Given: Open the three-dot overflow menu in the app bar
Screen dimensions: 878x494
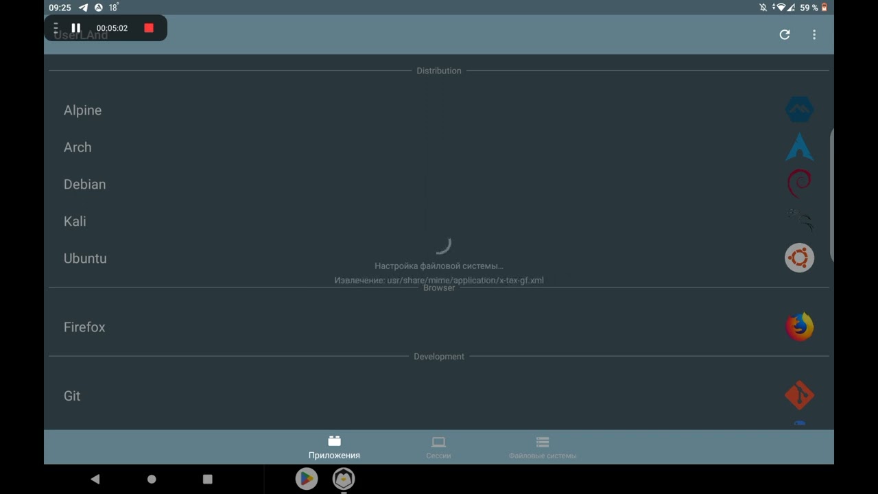Looking at the screenshot, I should [814, 34].
